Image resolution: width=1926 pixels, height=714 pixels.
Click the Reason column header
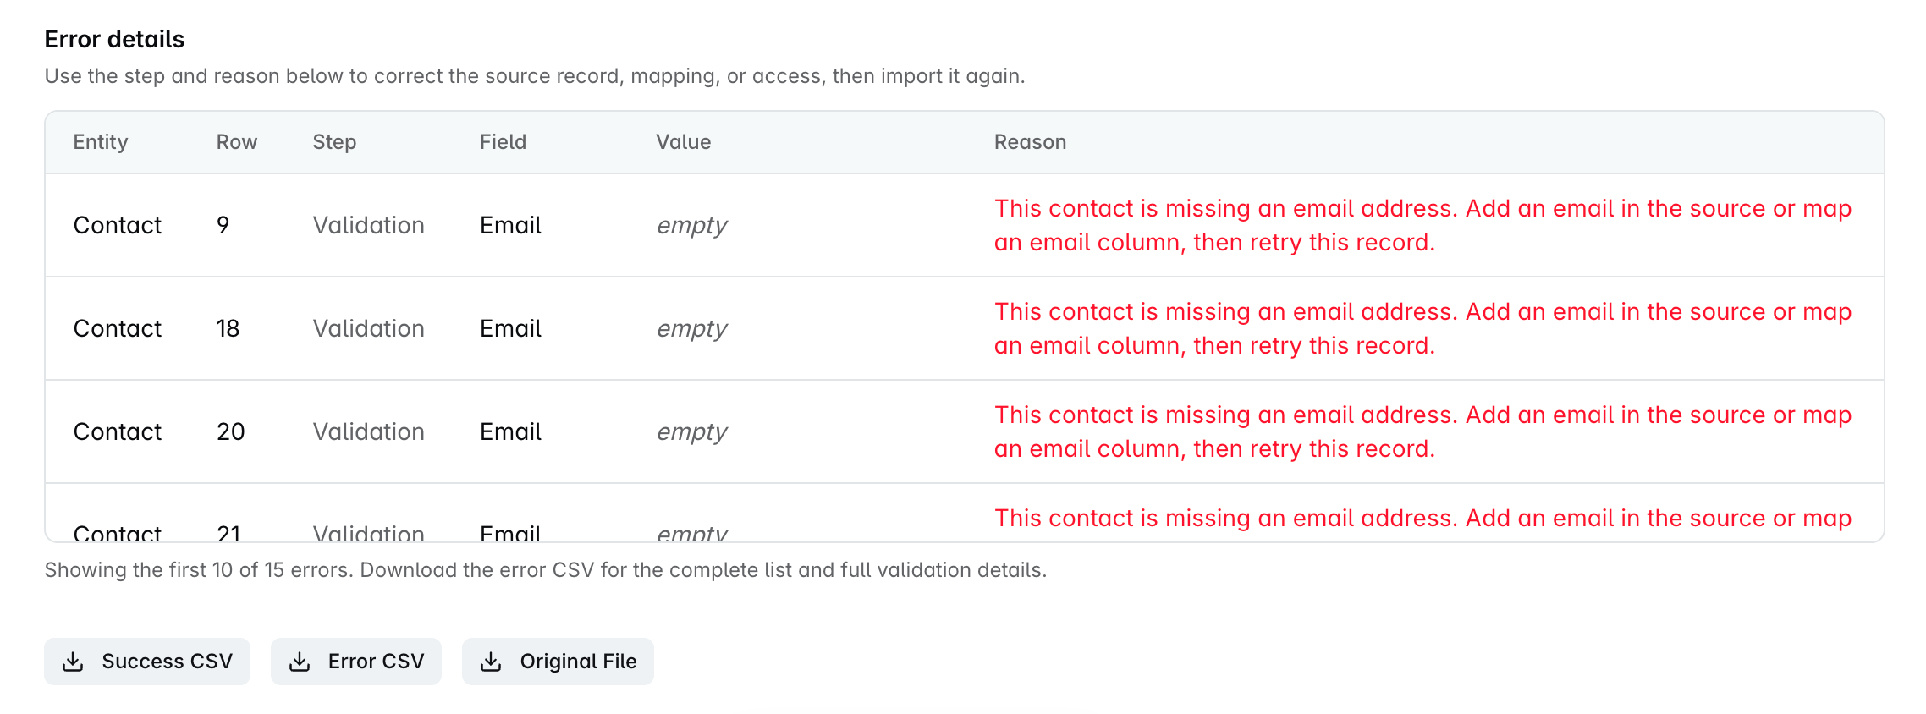(1030, 142)
